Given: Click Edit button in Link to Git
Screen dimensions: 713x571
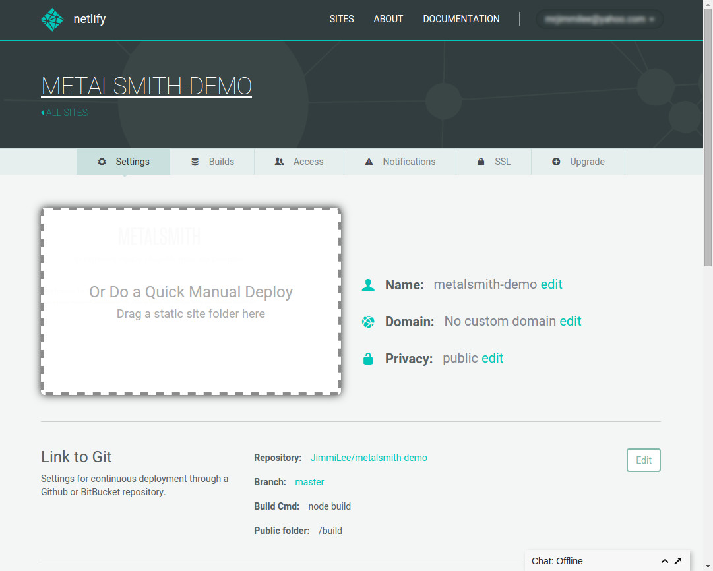Looking at the screenshot, I should pyautogui.click(x=643, y=460).
